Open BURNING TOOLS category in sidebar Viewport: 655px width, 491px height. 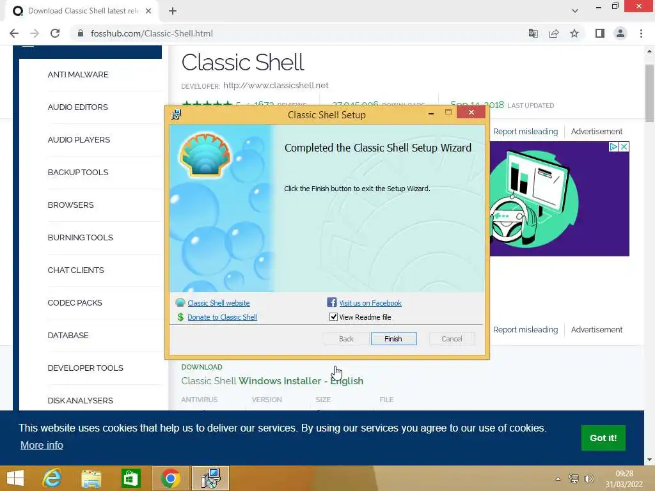(x=80, y=238)
